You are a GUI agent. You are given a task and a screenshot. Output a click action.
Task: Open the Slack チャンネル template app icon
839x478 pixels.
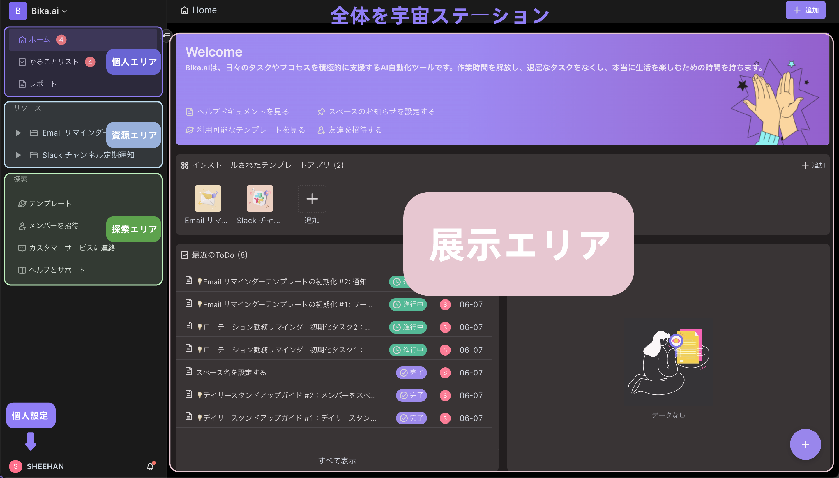[259, 199]
